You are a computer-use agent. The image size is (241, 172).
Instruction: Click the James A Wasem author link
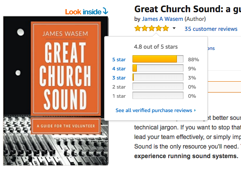pos(162,19)
